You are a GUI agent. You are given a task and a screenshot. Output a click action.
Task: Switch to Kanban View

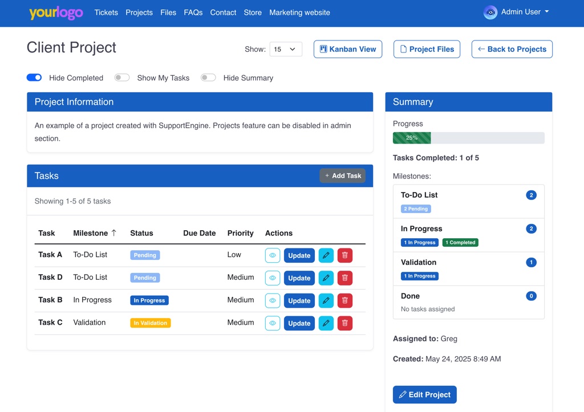[347, 49]
